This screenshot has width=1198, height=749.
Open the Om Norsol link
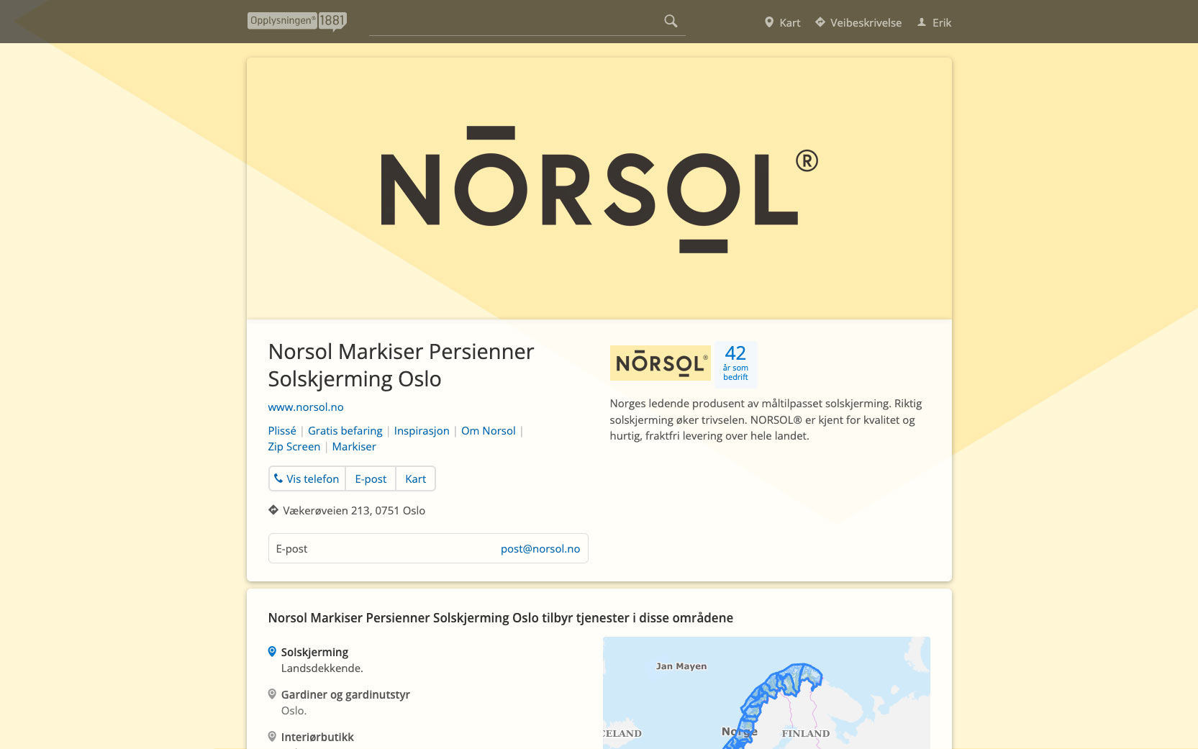tap(488, 431)
